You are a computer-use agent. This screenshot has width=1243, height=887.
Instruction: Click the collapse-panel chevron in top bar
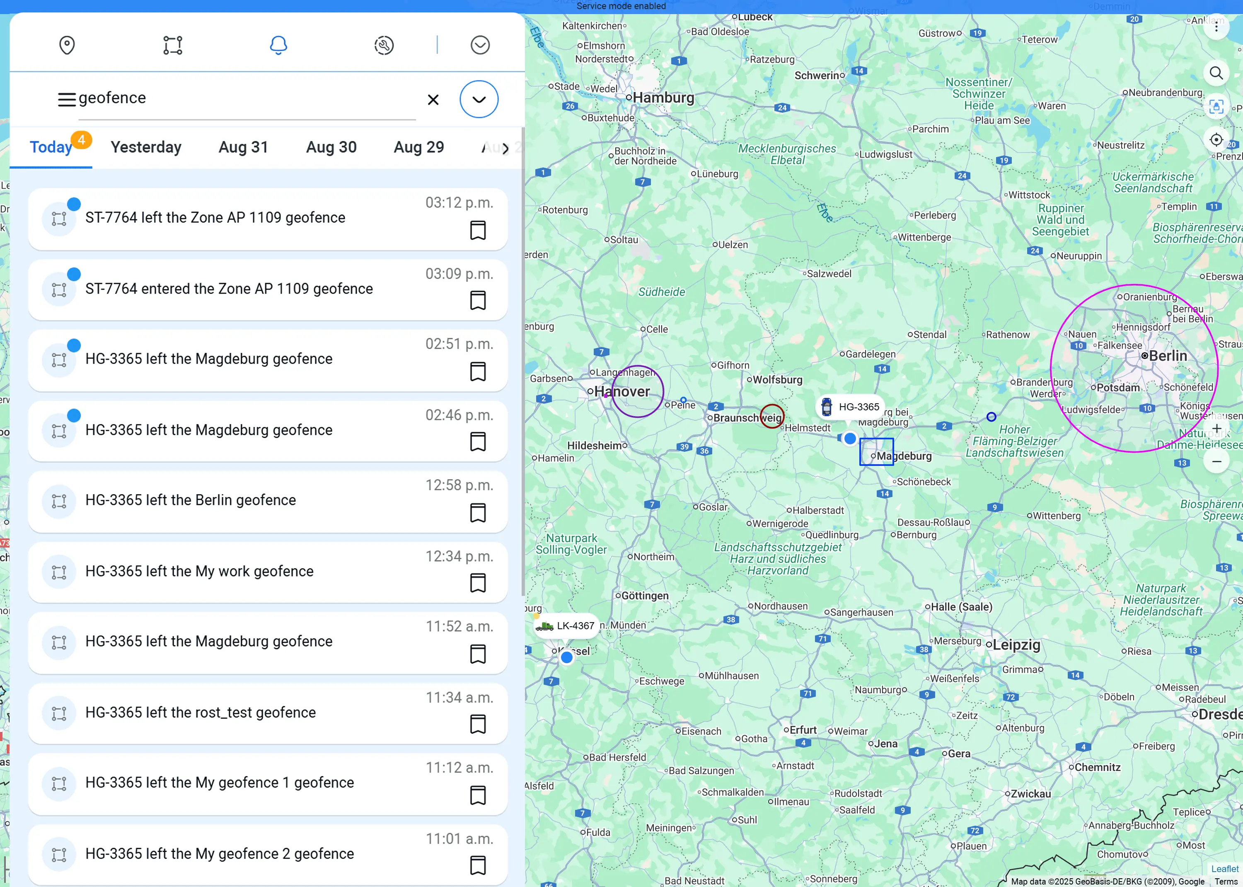coord(480,45)
